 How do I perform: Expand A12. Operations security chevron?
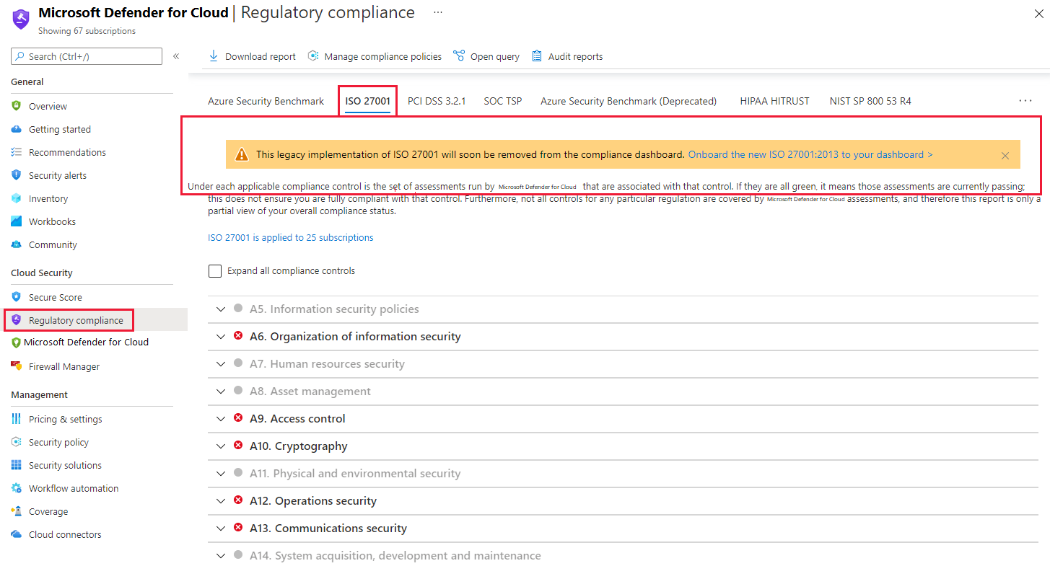point(222,501)
